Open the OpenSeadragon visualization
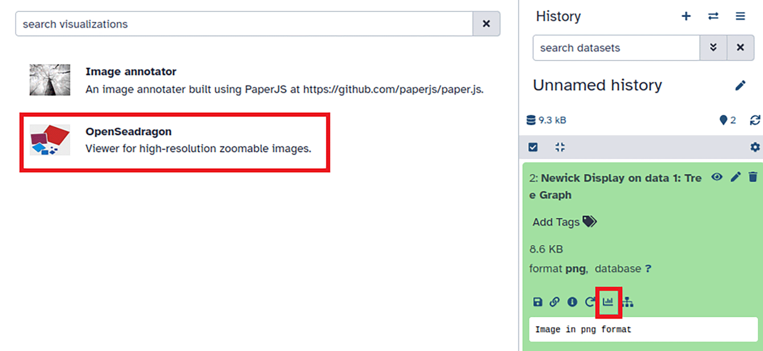Image resolution: width=763 pixels, height=351 pixels. coord(128,131)
